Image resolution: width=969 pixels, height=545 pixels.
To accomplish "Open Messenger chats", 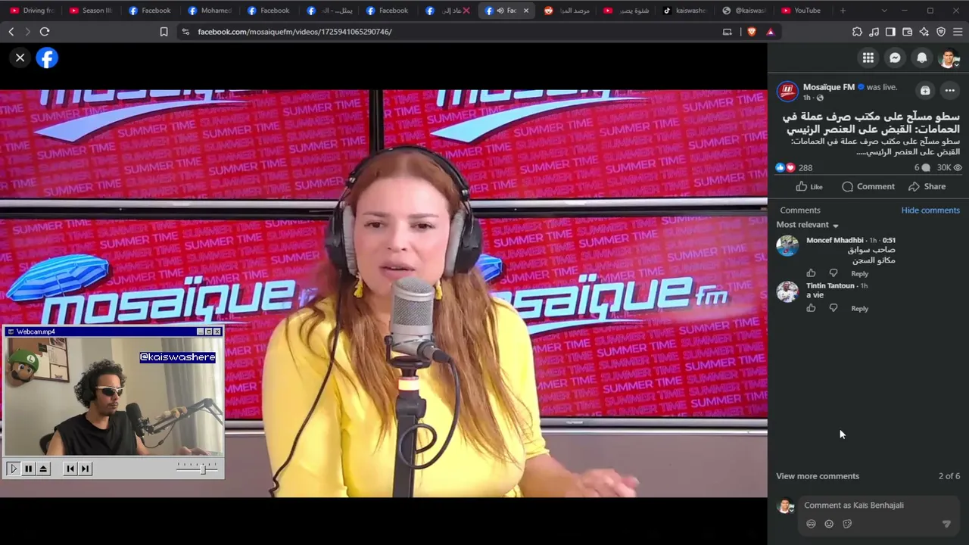I will coord(895,58).
